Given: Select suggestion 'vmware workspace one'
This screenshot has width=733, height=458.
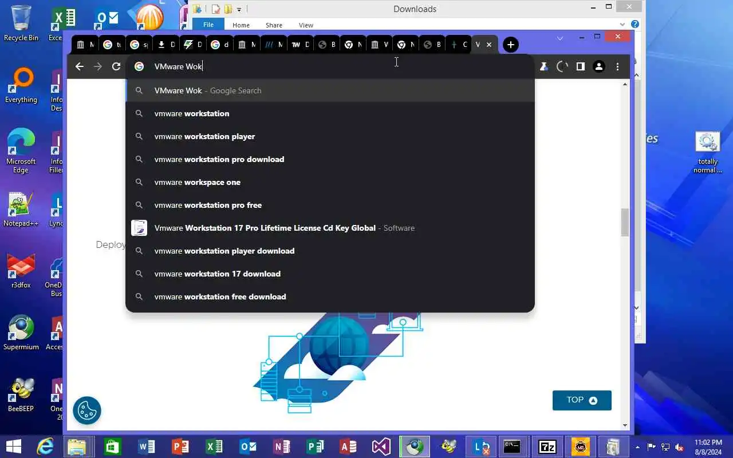Looking at the screenshot, I should (x=330, y=182).
